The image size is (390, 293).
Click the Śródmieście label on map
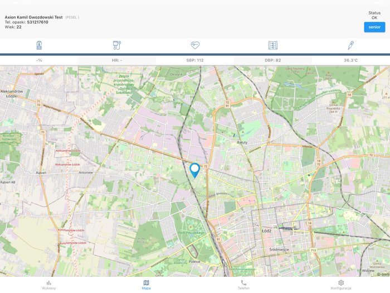(279, 249)
